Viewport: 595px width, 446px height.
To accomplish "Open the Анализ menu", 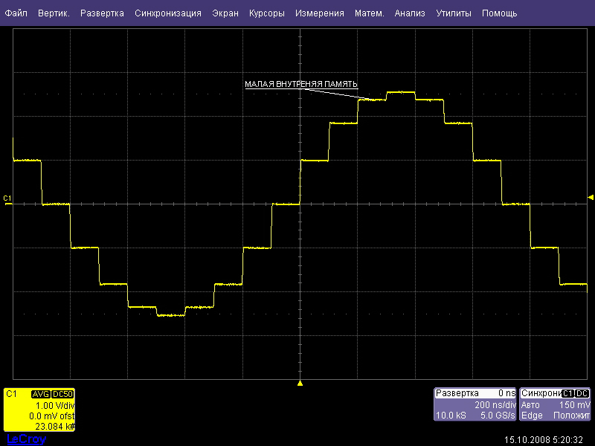I will (x=409, y=13).
